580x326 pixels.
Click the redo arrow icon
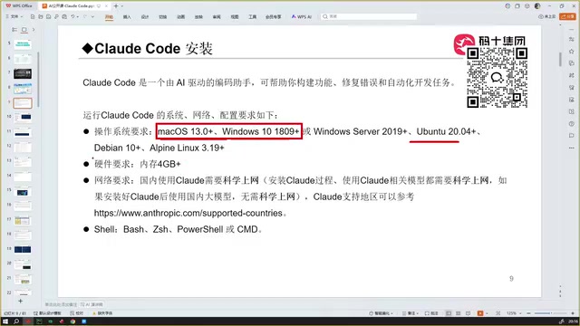pos(84,16)
